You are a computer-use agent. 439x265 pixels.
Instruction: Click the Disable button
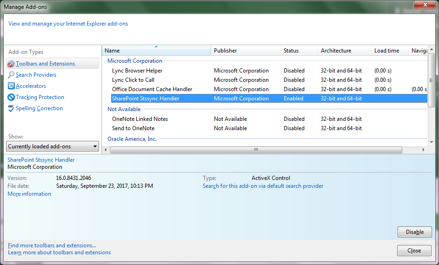(x=415, y=232)
